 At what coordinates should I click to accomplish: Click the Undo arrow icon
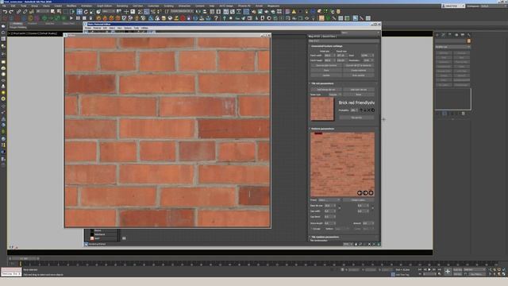5,12
